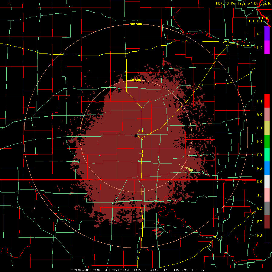Click the 'HHC' product label
This screenshot has width=272, height=272.
coord(265,18)
